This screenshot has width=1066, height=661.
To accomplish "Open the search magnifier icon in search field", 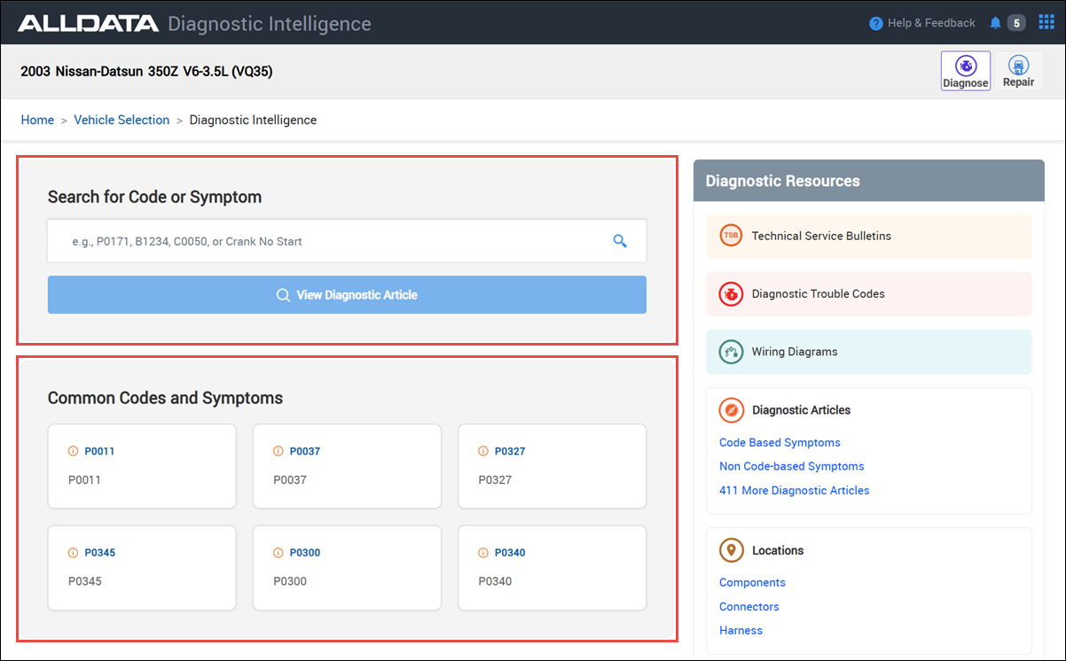I will pos(619,240).
